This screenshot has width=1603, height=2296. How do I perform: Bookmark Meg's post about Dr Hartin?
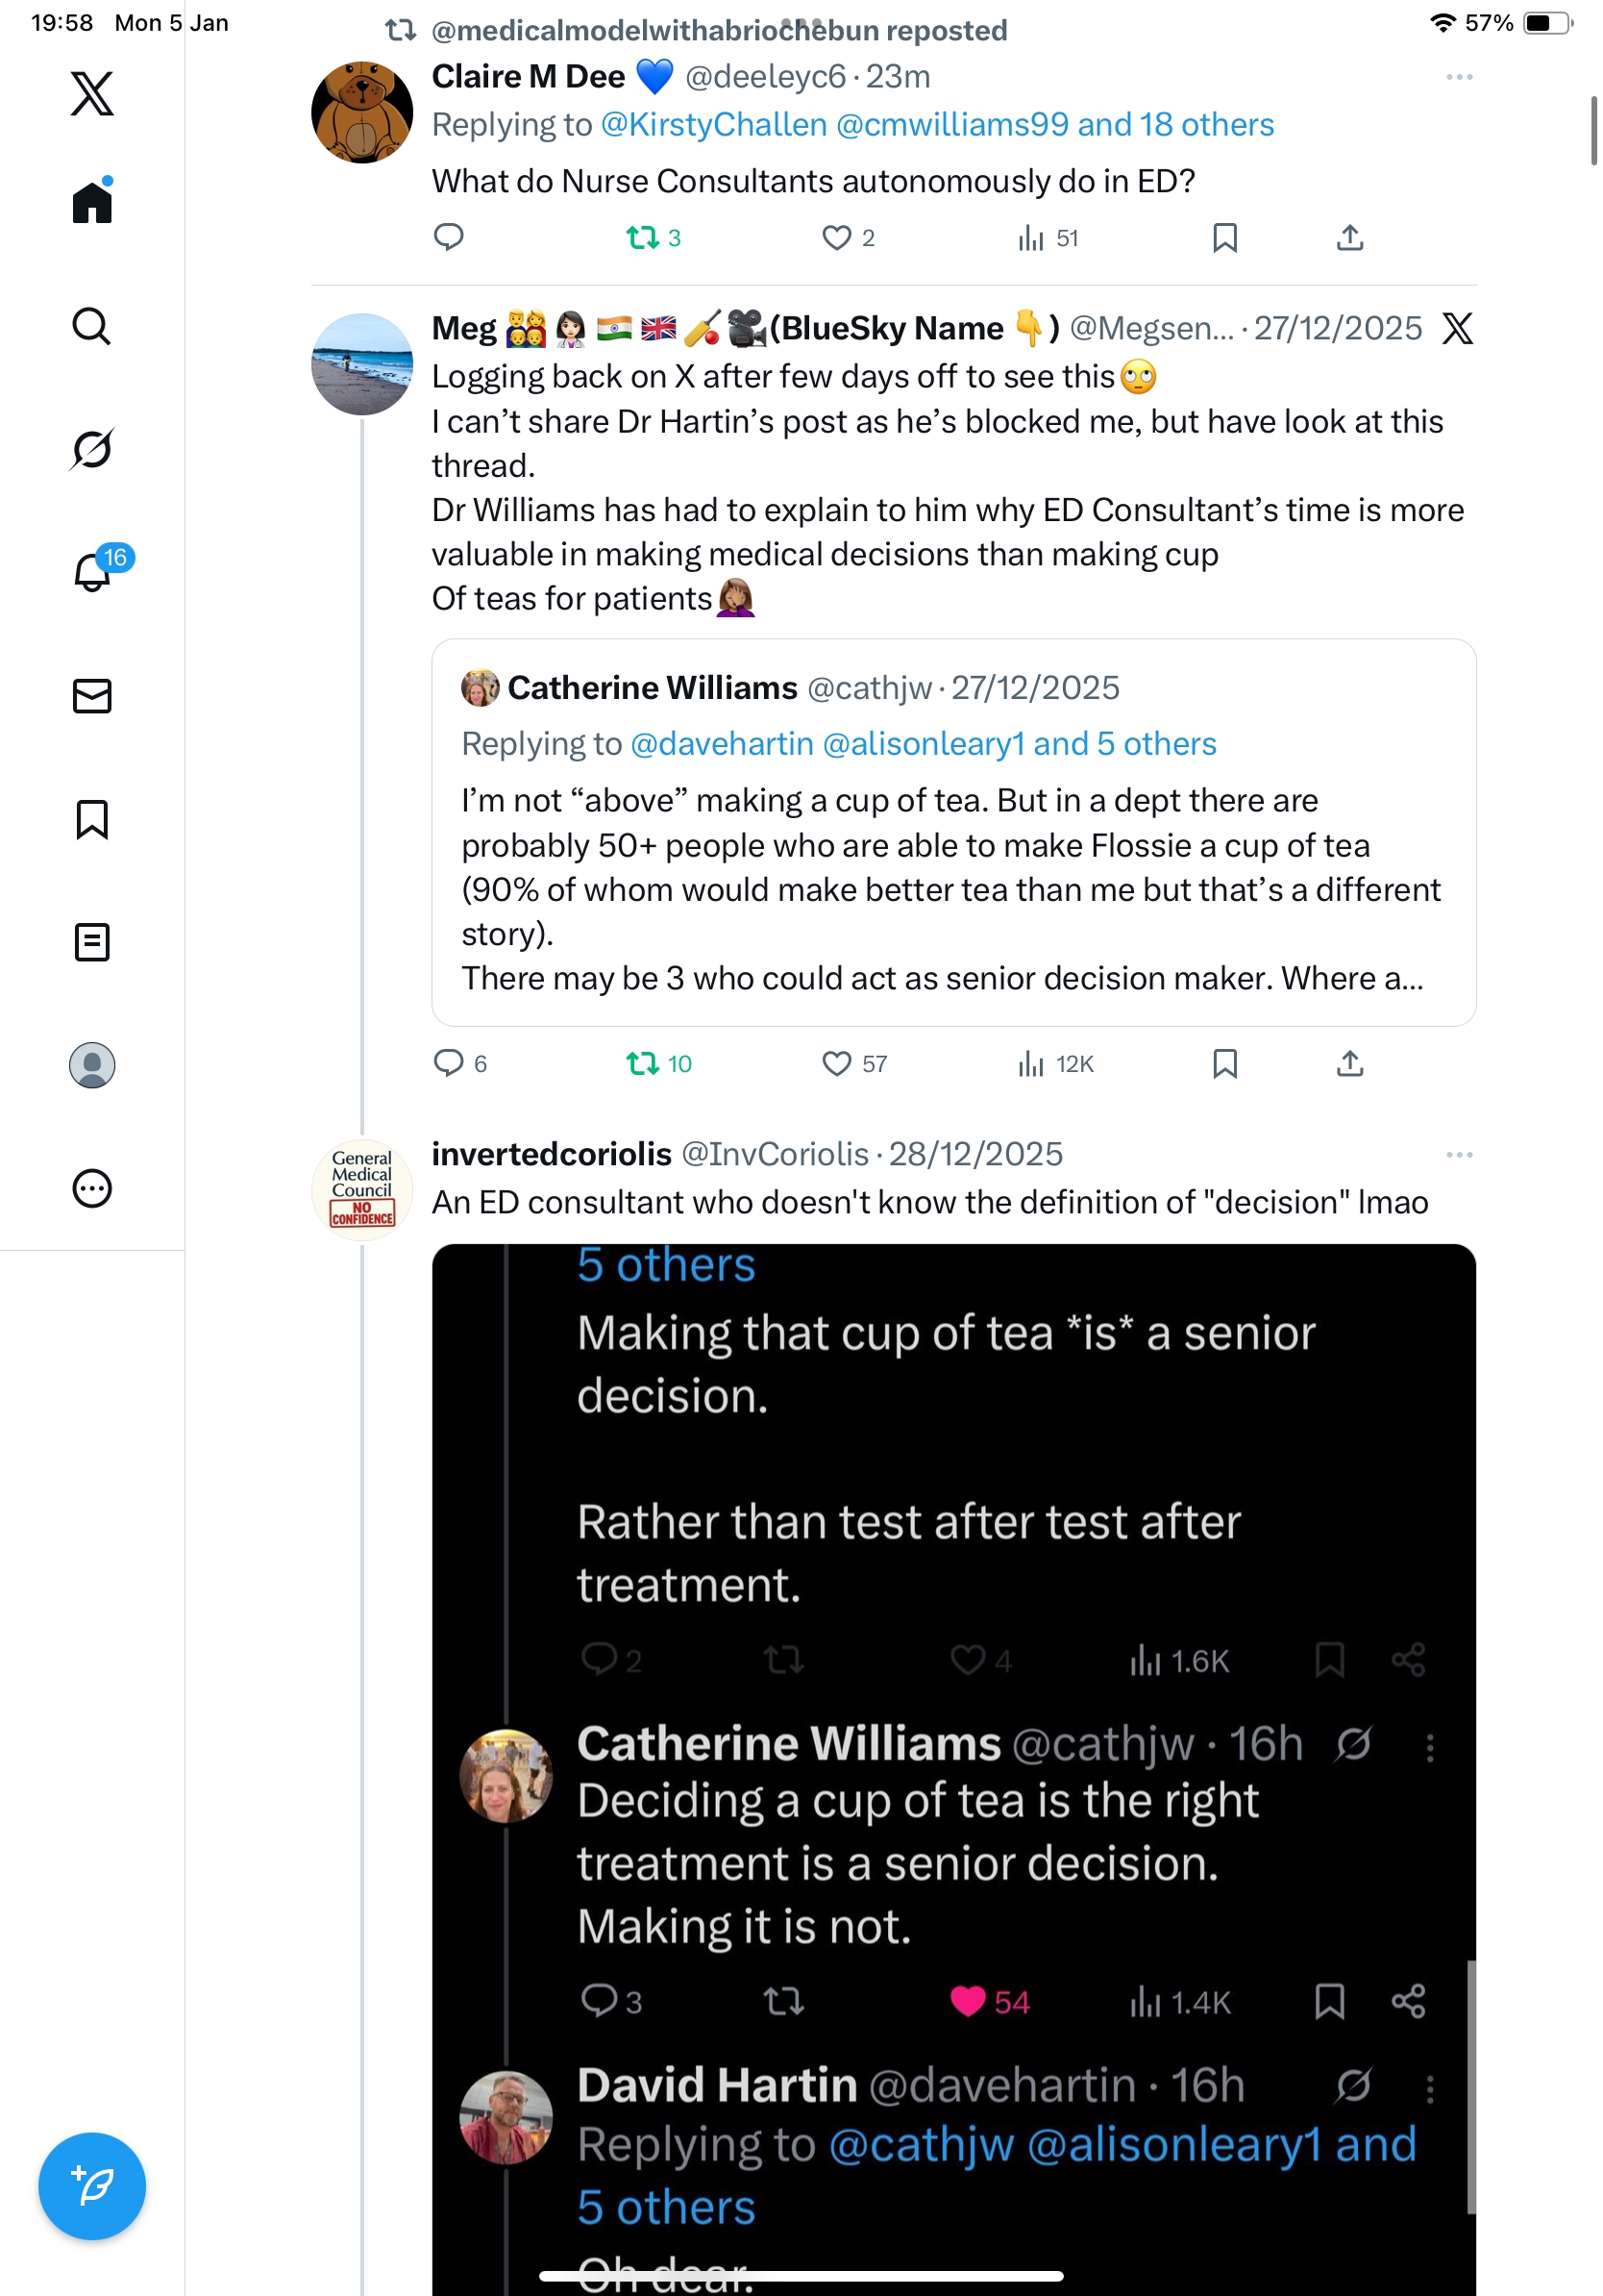[x=1224, y=1064]
